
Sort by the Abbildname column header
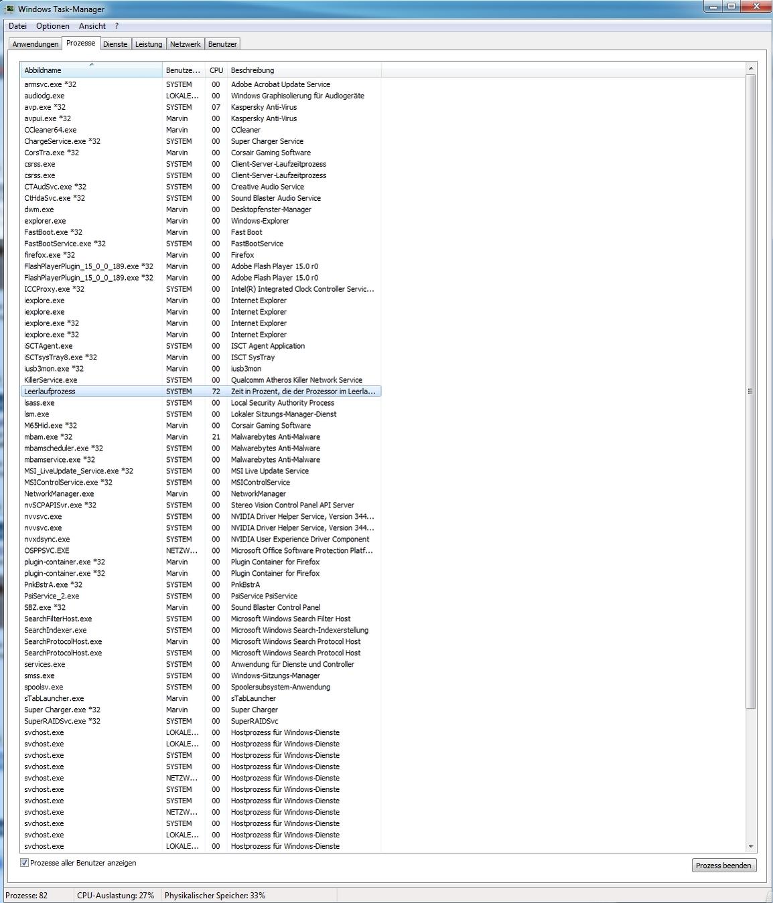pyautogui.click(x=92, y=70)
